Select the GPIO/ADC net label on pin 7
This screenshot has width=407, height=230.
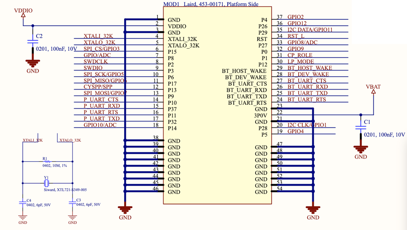pos(97,55)
